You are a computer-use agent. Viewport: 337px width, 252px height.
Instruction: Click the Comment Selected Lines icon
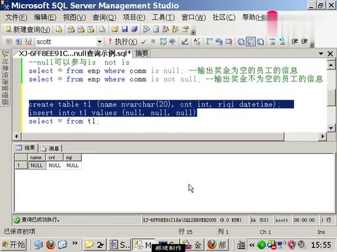[272, 42]
